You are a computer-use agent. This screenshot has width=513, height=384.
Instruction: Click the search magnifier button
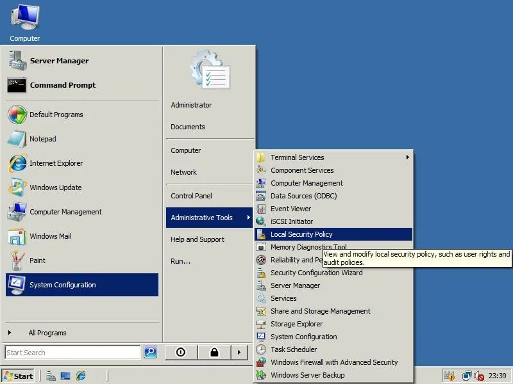(x=151, y=352)
